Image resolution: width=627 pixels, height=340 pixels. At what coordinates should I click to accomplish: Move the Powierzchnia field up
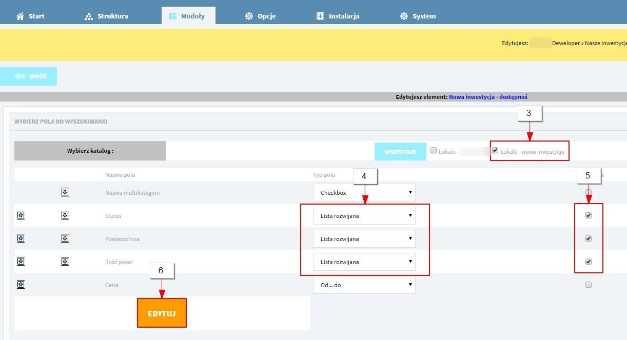pyautogui.click(x=21, y=238)
